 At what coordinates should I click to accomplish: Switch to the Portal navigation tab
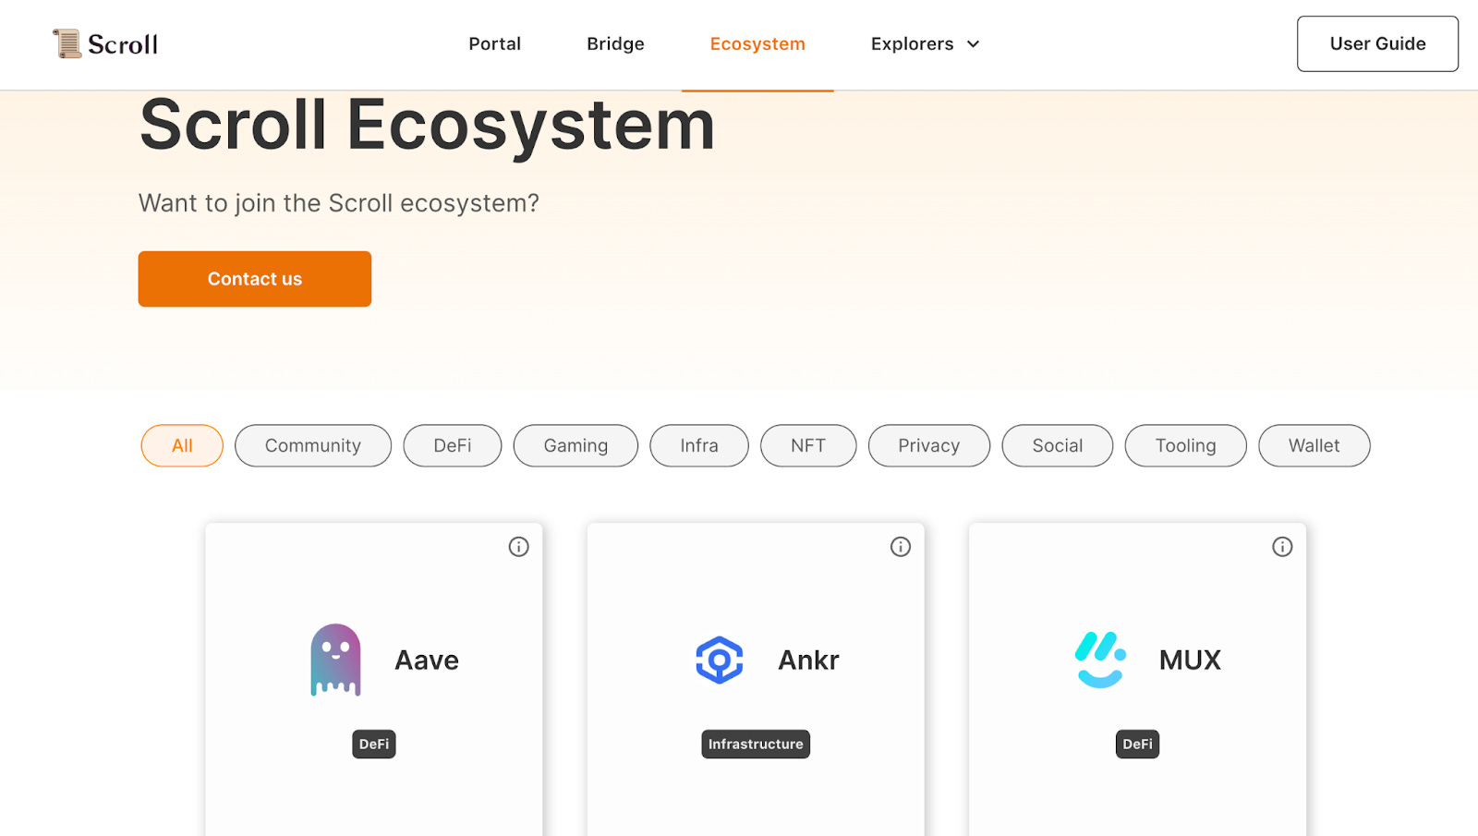(495, 43)
